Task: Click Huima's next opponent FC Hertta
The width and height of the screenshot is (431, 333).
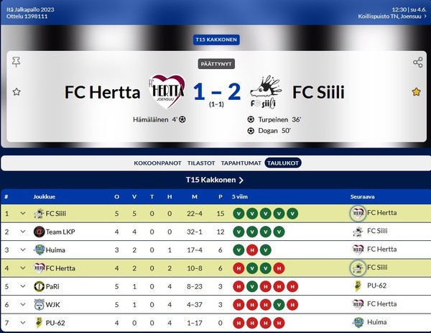Action: 374,250
